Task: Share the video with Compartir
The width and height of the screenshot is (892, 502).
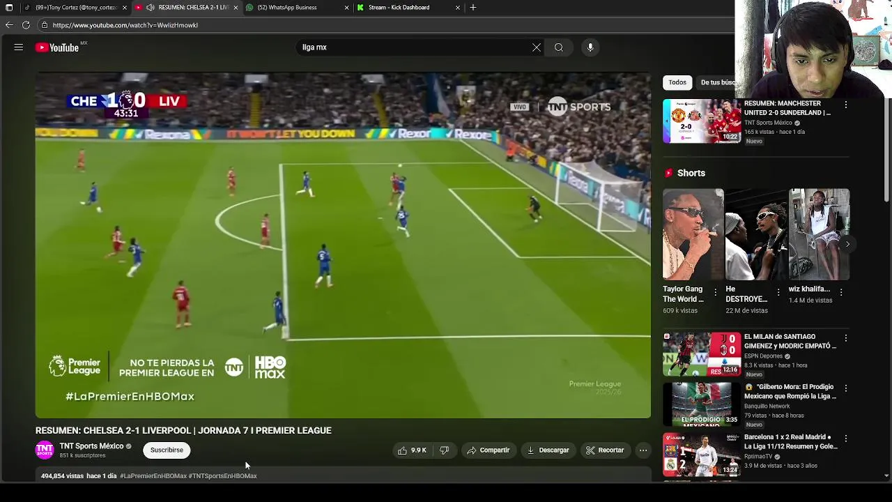Action: (488, 450)
